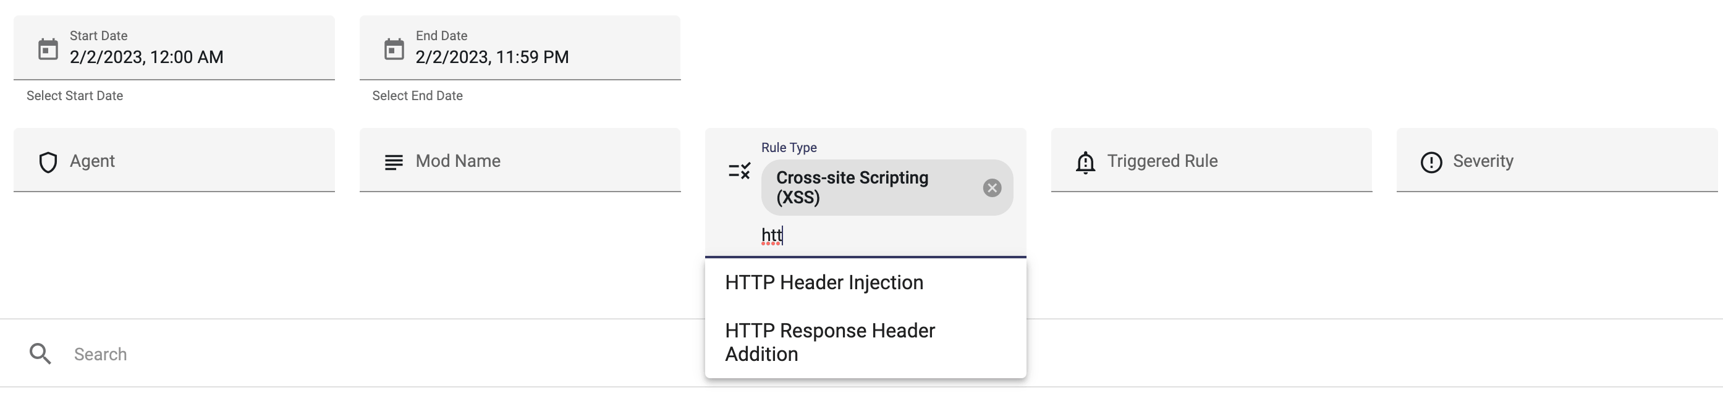Focus the Rule Type text input containing 'htt'
This screenshot has height=398, width=1723.
(887, 235)
